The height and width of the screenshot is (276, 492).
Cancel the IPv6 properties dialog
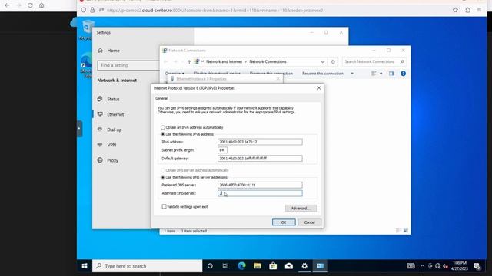(x=309, y=222)
